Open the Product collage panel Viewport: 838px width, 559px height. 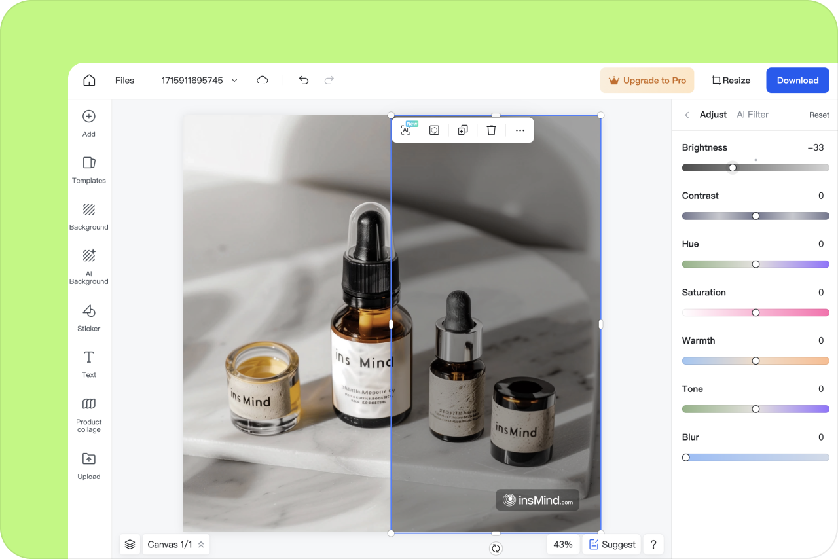(89, 415)
